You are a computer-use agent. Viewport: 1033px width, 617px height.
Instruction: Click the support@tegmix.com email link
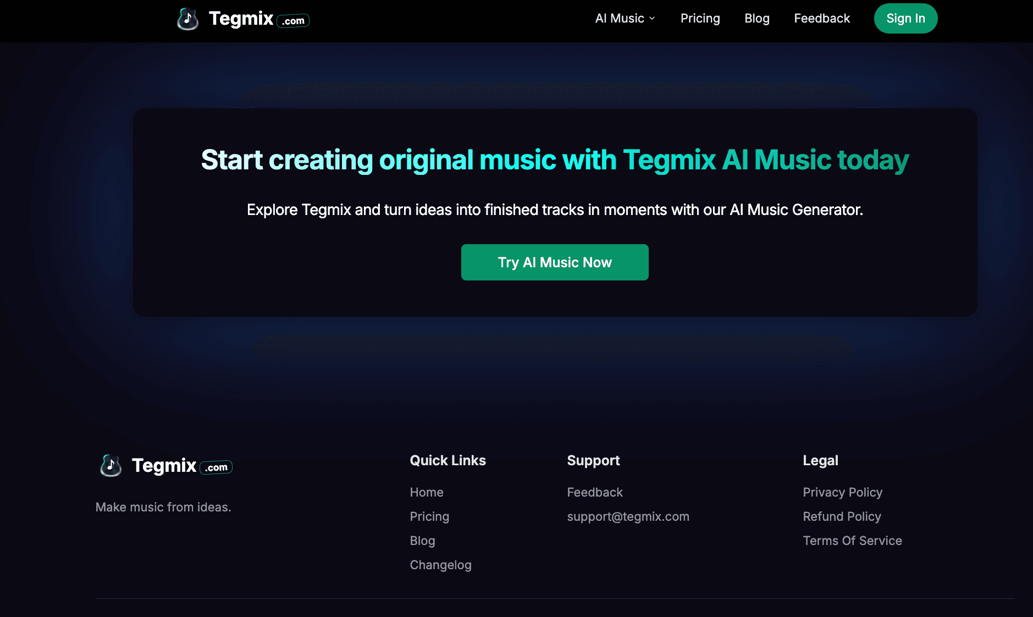[628, 516]
